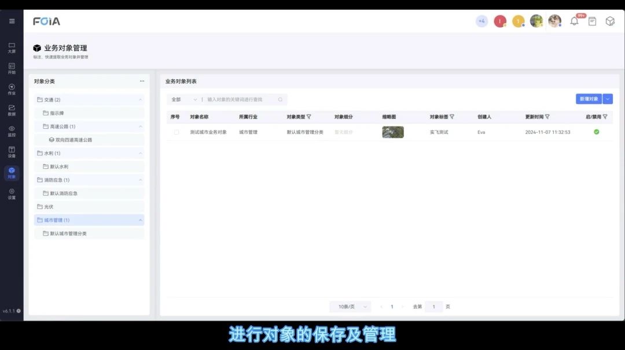Open the 数据 section in sidebar
The image size is (625, 350).
point(12,110)
